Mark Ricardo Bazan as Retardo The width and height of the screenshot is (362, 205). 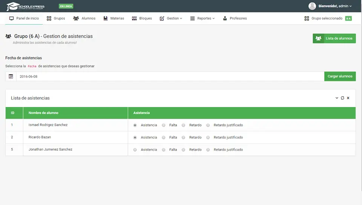point(183,138)
